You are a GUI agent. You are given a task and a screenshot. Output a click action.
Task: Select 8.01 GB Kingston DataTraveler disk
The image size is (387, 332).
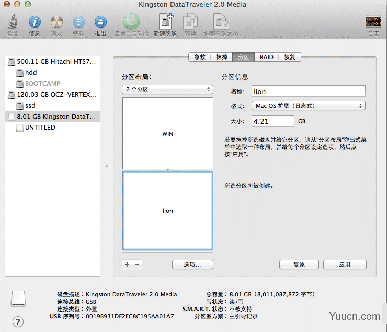tap(52, 117)
